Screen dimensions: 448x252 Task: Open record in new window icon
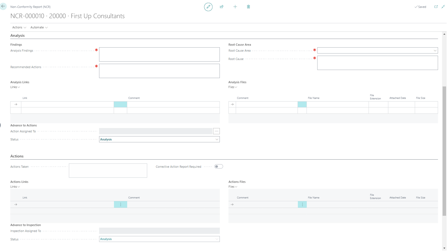coord(436,7)
